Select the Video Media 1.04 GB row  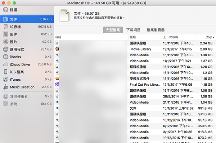135,102
